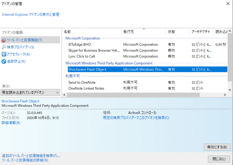Click the accelerators arrow icon
The height and width of the screenshot is (165, 233).
4,54
